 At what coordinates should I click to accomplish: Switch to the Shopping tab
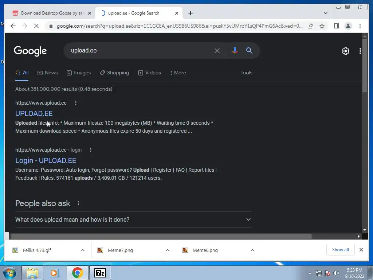[x=114, y=73]
